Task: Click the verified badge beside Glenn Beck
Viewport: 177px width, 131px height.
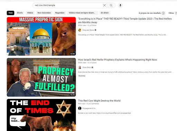Action: [92, 67]
